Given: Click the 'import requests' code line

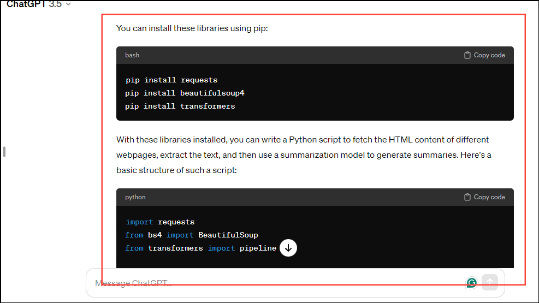Looking at the screenshot, I should click(x=160, y=222).
